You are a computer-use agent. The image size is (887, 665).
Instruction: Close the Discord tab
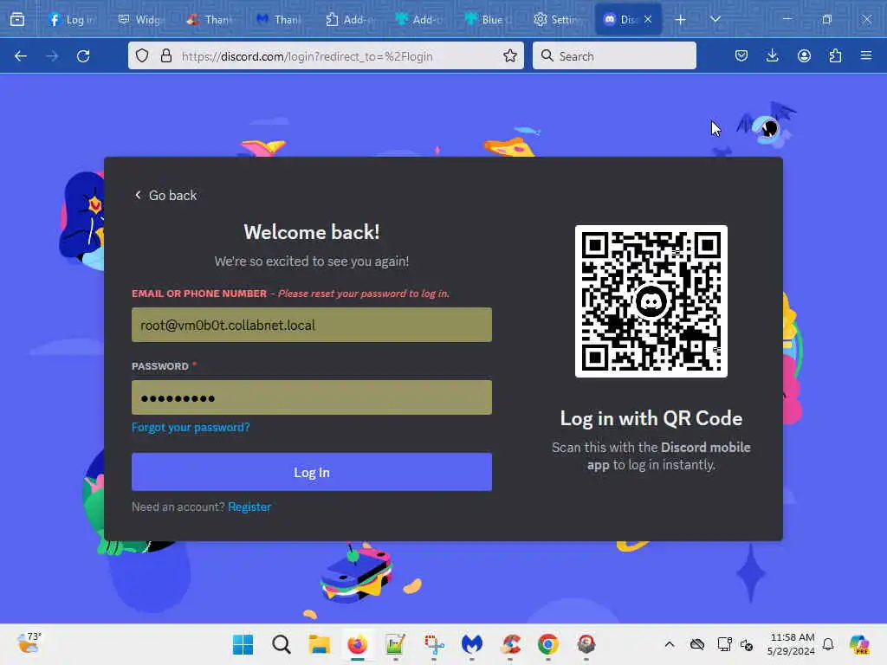(x=648, y=19)
